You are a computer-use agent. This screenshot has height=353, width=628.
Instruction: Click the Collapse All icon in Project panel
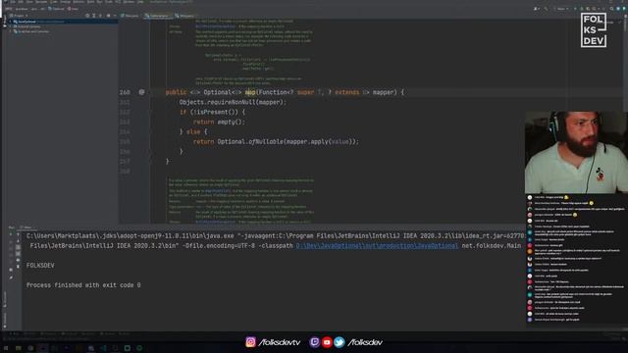coord(100,16)
